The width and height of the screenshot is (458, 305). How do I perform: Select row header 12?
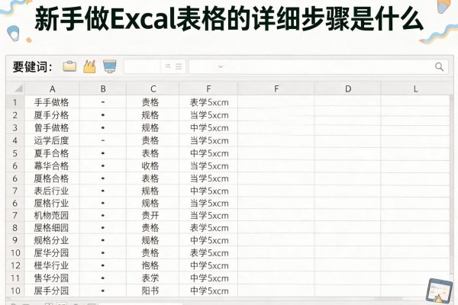tap(15, 265)
